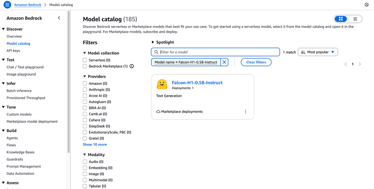
Task: Select the grid view icon
Action: click(x=341, y=19)
